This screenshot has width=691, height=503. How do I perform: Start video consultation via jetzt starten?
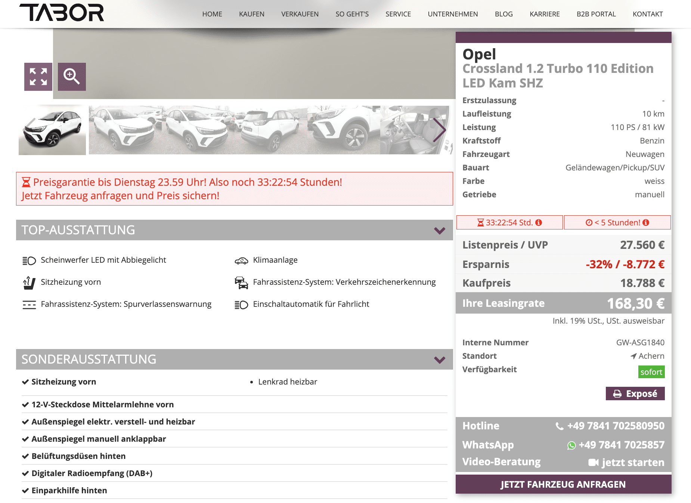point(633,463)
